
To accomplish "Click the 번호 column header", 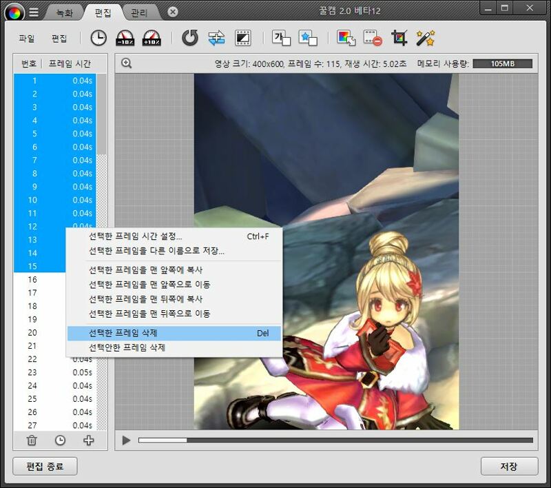I will coord(29,63).
